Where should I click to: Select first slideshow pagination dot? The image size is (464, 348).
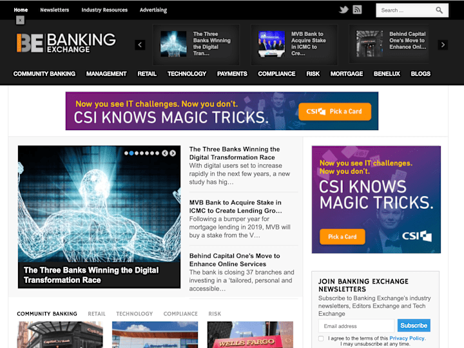[126, 153]
